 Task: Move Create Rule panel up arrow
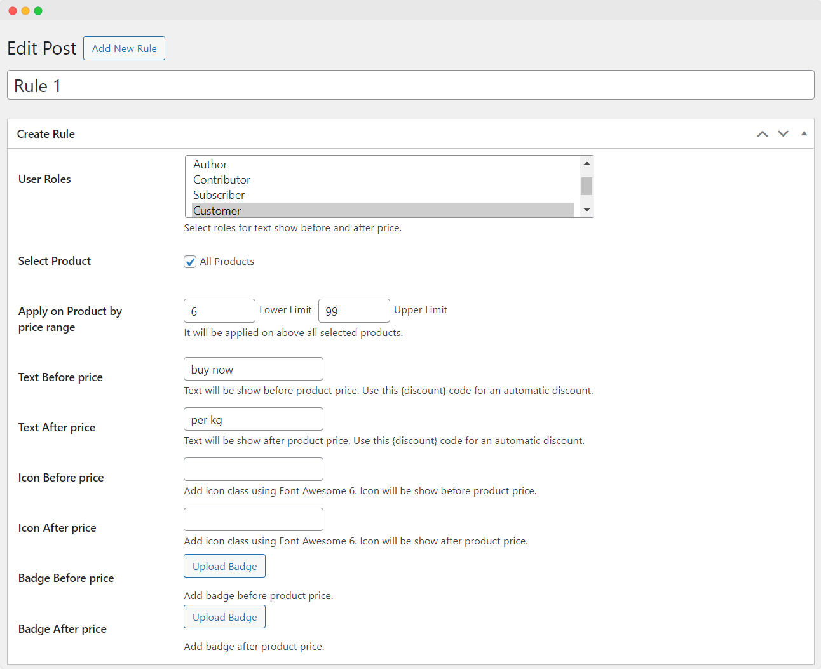pyautogui.click(x=763, y=134)
